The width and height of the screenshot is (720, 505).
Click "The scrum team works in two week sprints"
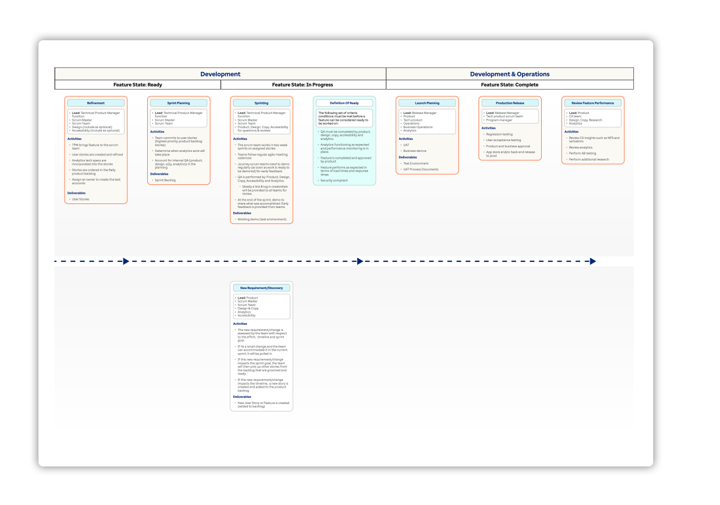point(260,146)
